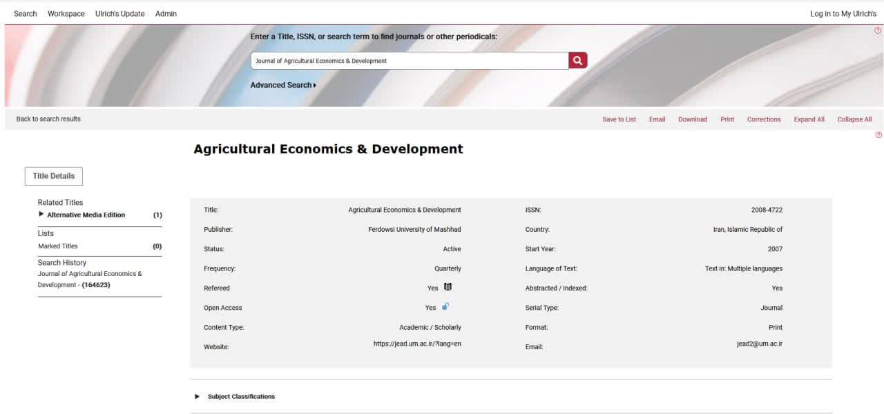Open the journal website URL link
The image size is (884, 414).
pos(417,344)
